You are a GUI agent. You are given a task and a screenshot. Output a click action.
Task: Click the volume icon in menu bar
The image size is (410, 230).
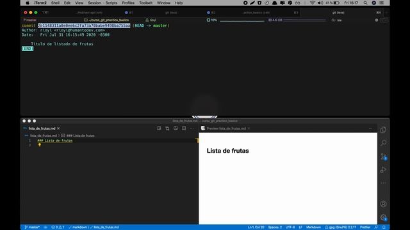[x=320, y=3]
